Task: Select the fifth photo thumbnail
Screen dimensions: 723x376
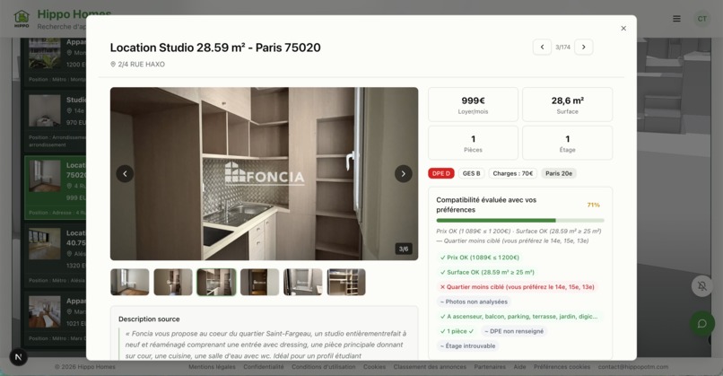Action: [303, 282]
